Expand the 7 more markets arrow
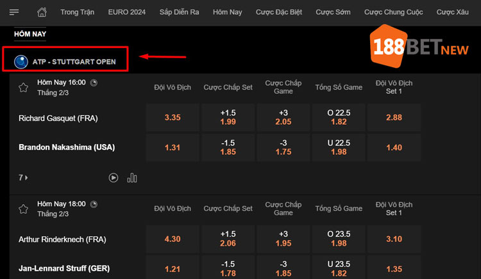 (x=23, y=178)
